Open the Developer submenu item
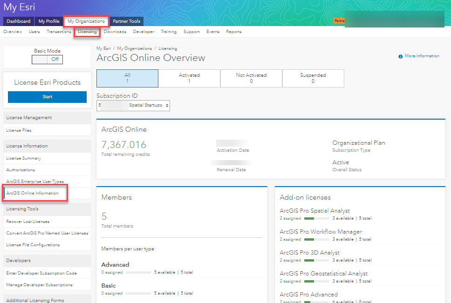451x303 pixels. click(143, 32)
